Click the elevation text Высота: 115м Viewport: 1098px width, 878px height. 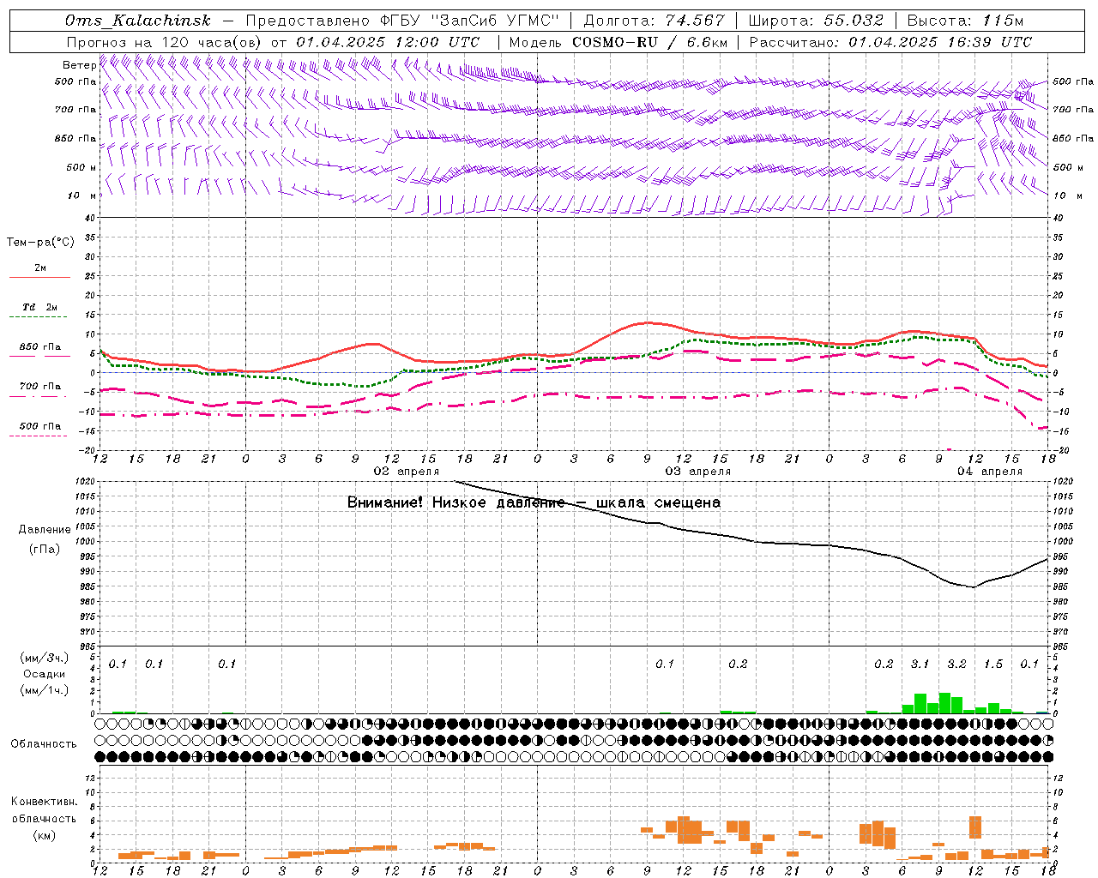click(965, 21)
